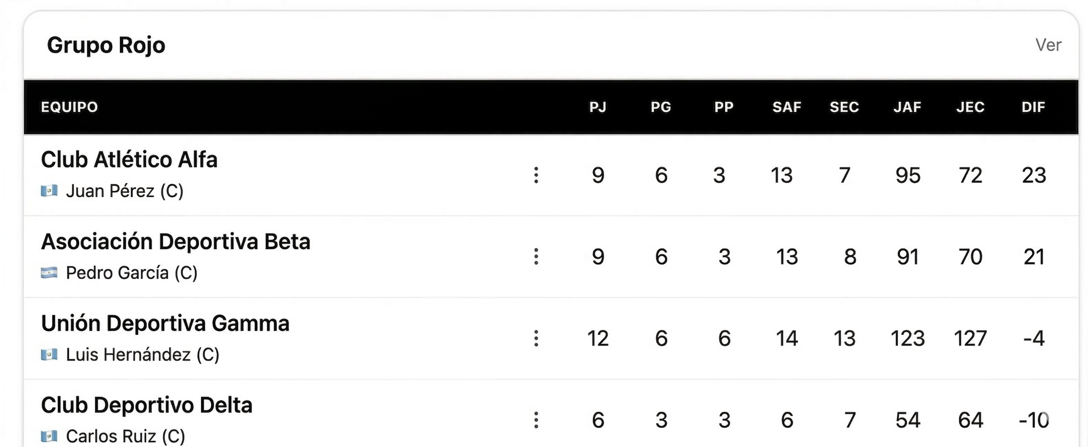Image resolution: width=1088 pixels, height=447 pixels.
Task: Click the flag icon next to Carlos Ruiz
Action: [50, 436]
